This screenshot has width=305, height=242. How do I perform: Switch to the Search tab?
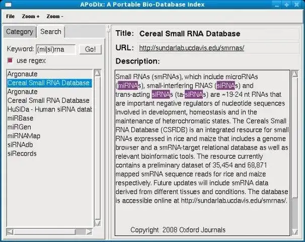50,32
